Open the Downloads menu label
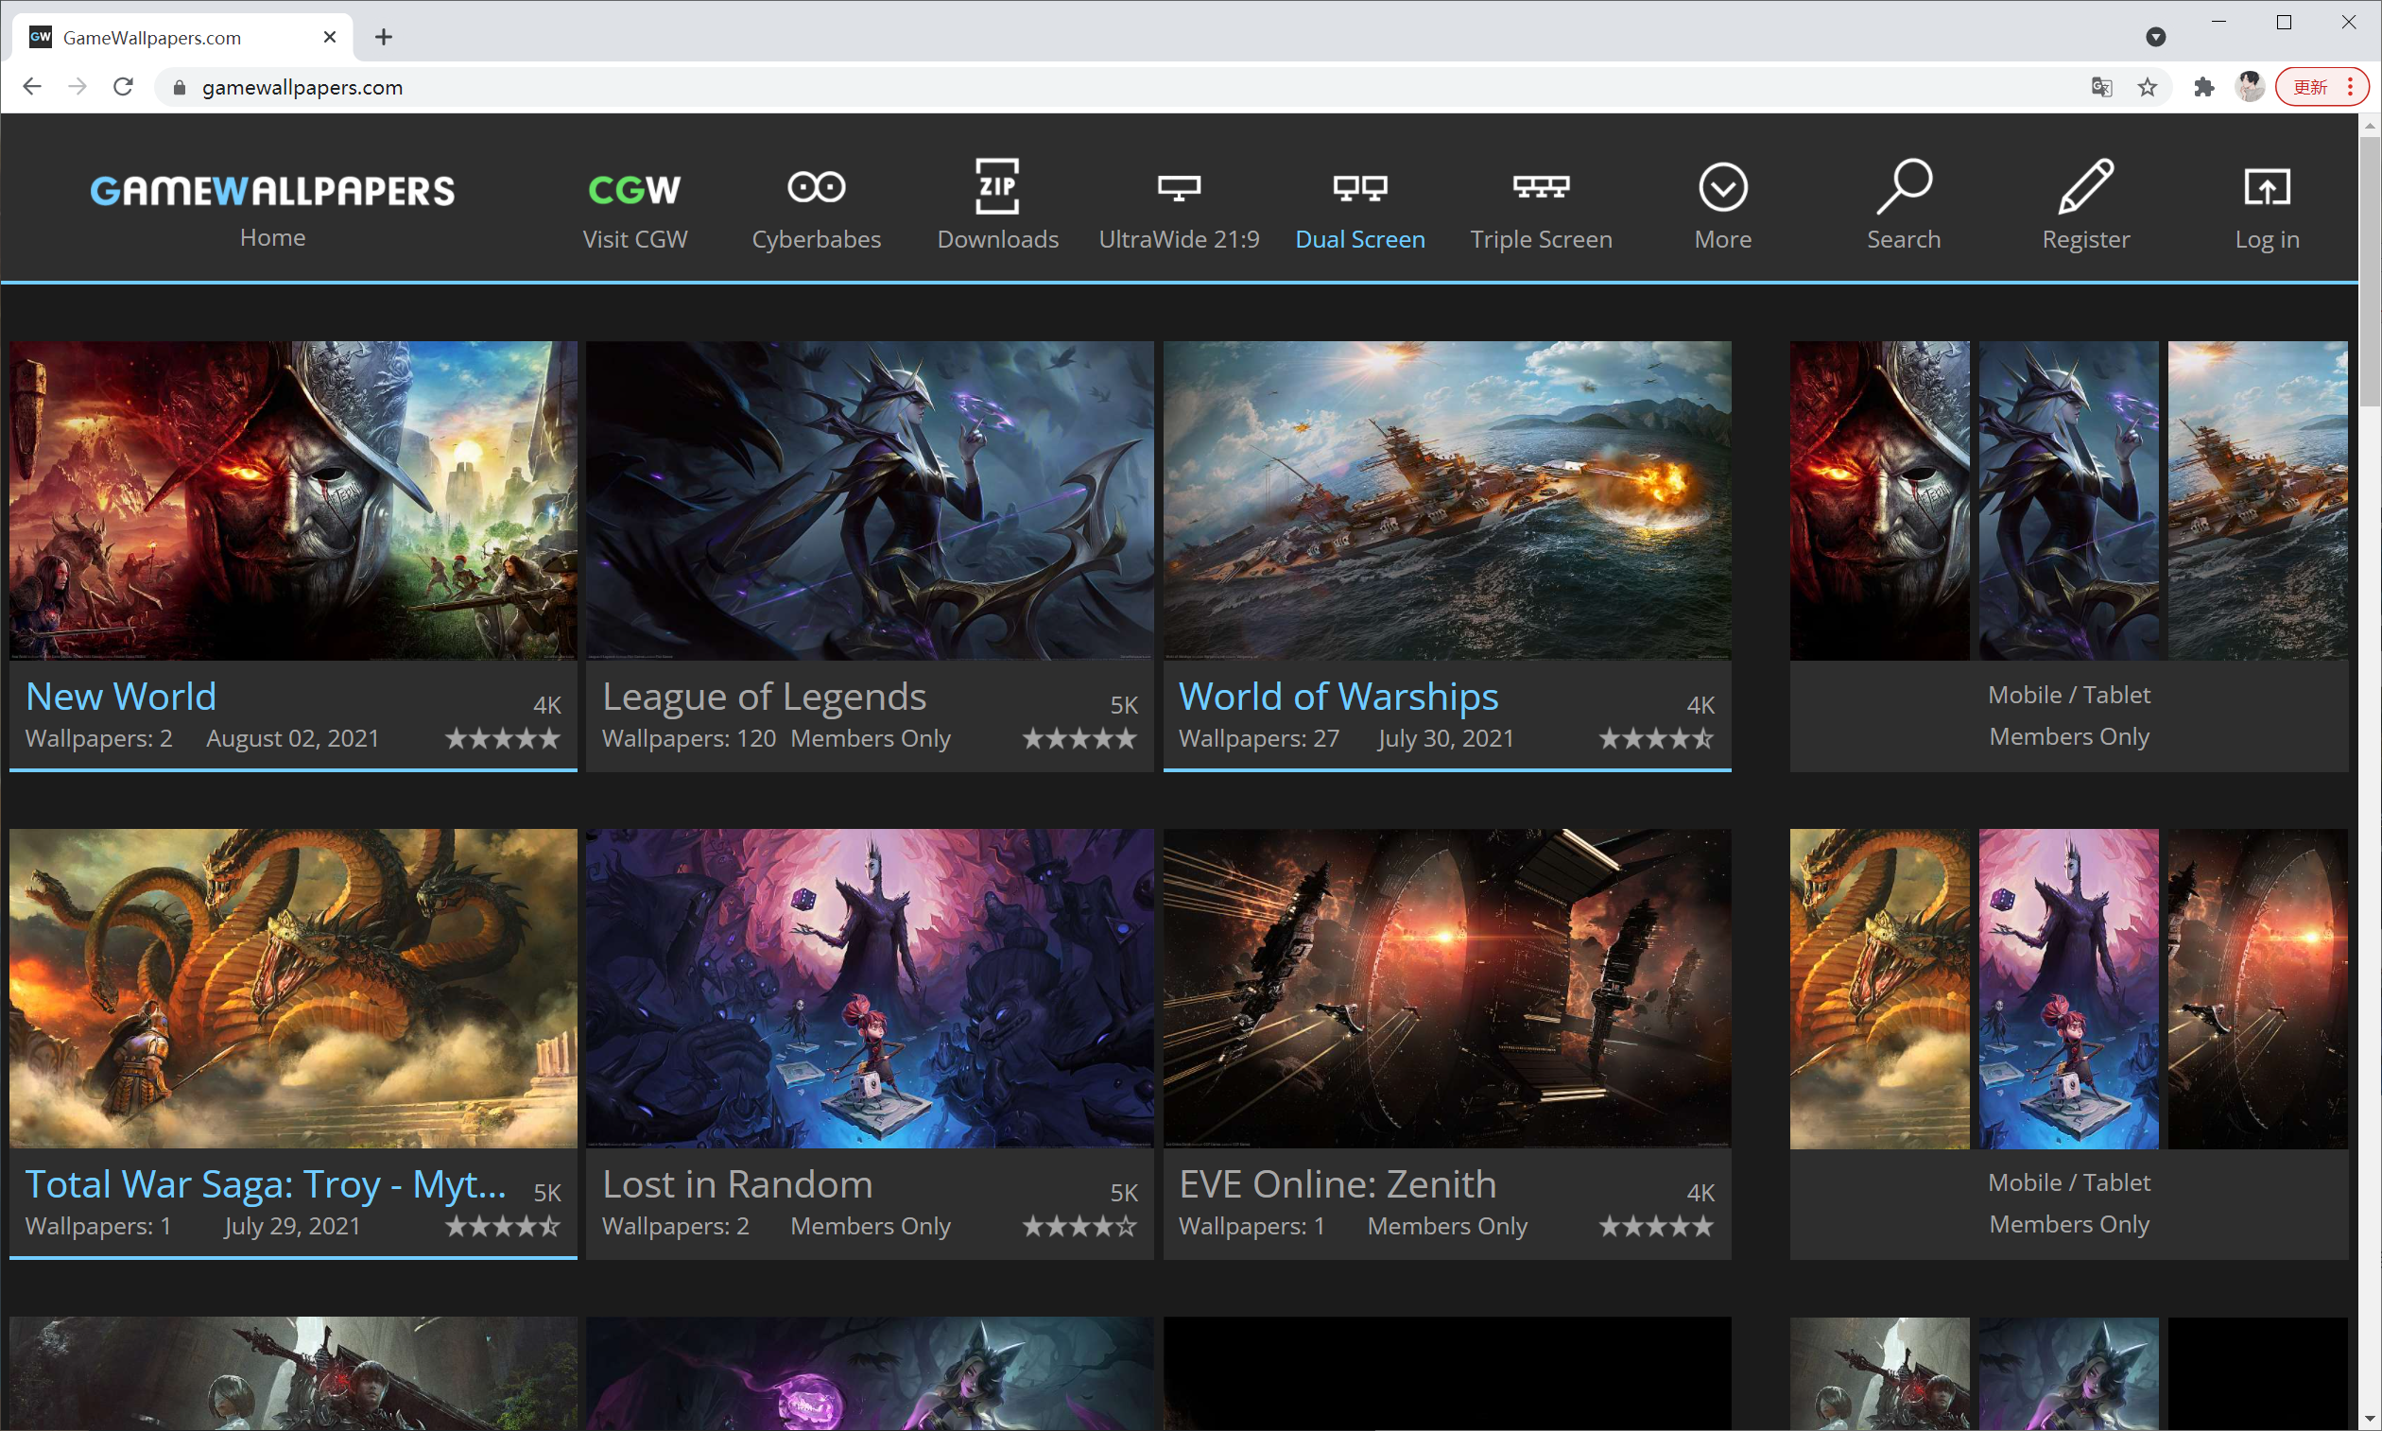Image resolution: width=2382 pixels, height=1431 pixels. tap(997, 239)
